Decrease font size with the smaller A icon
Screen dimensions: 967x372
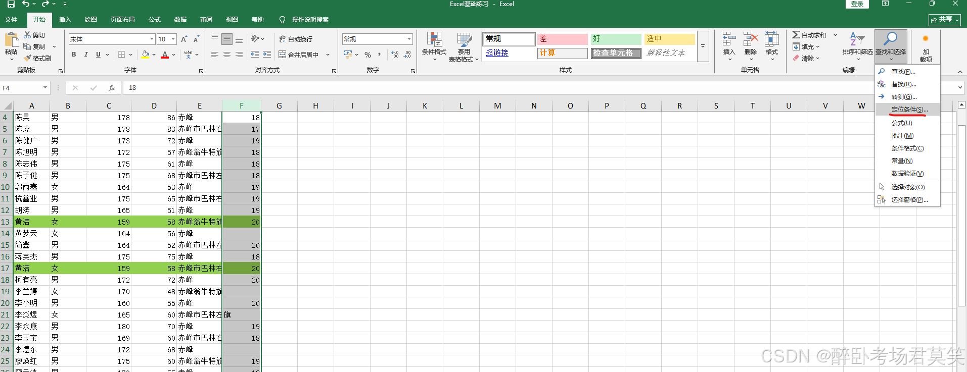tap(196, 39)
